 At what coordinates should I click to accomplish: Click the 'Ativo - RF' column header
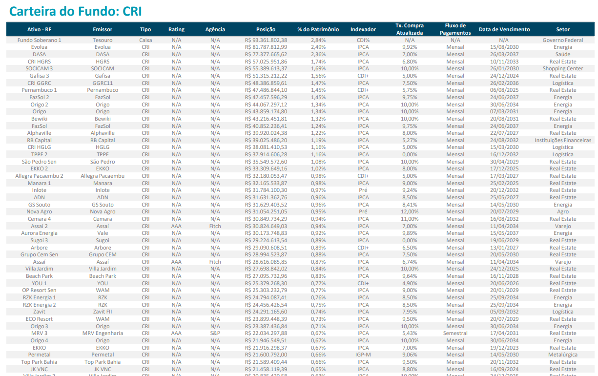(39, 29)
